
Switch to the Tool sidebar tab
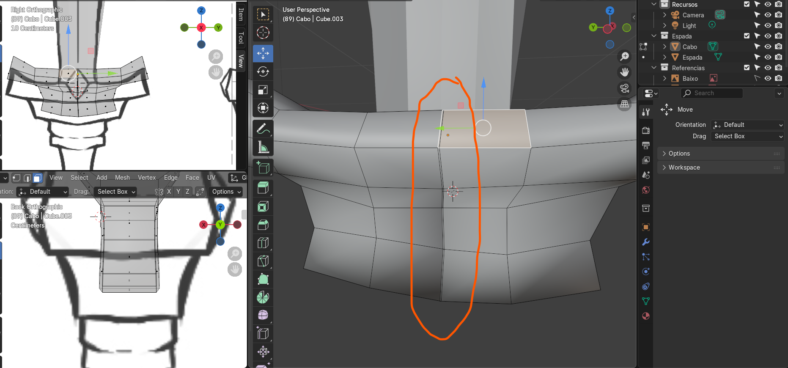pos(241,38)
